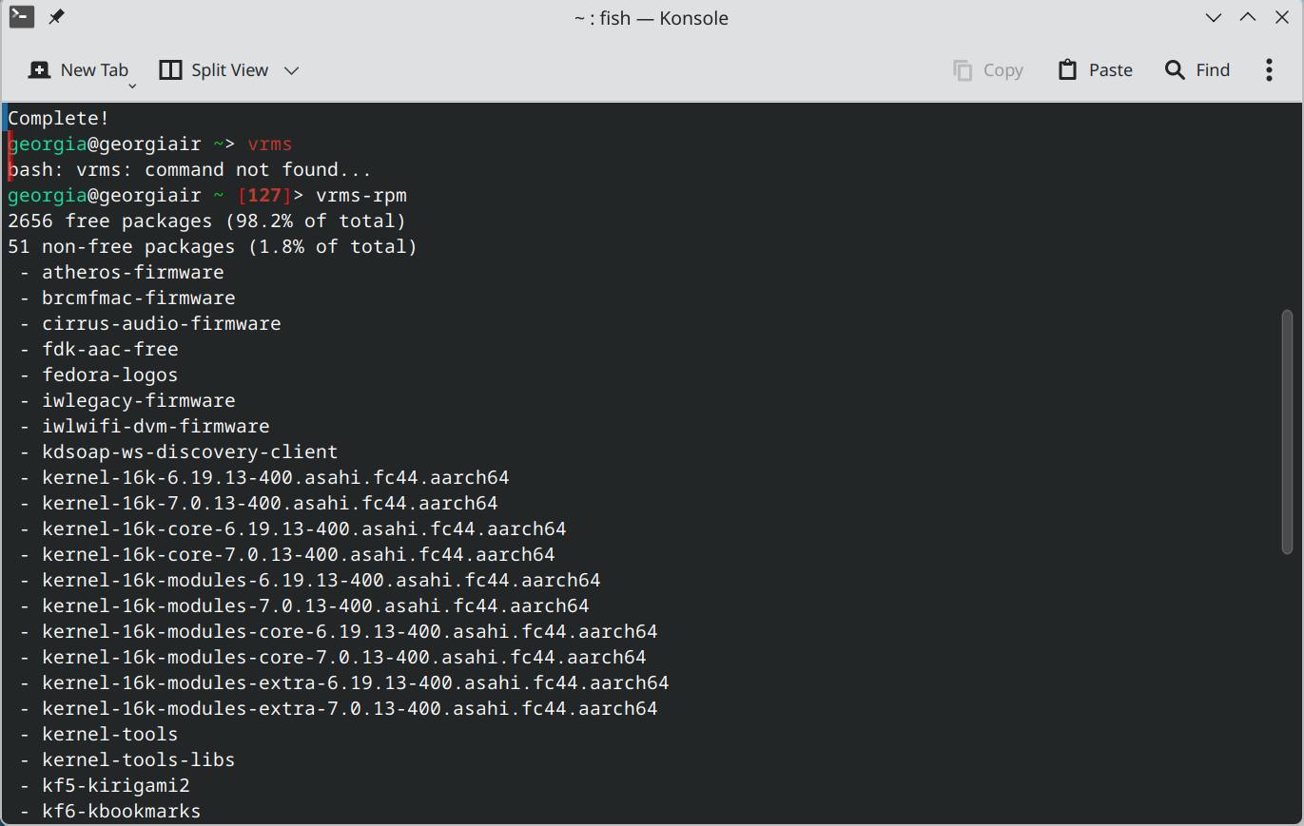Click the New Tab label
Image resolution: width=1304 pixels, height=826 pixels.
[x=94, y=69]
